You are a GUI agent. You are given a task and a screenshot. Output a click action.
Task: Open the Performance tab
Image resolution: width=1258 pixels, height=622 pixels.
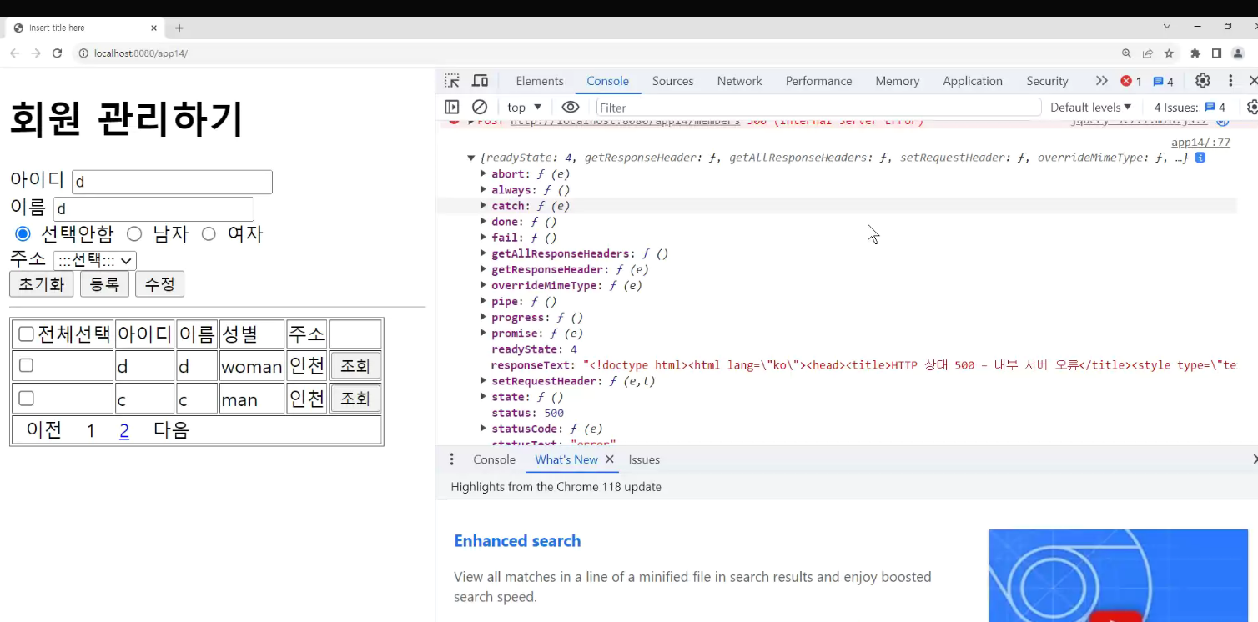tap(818, 81)
